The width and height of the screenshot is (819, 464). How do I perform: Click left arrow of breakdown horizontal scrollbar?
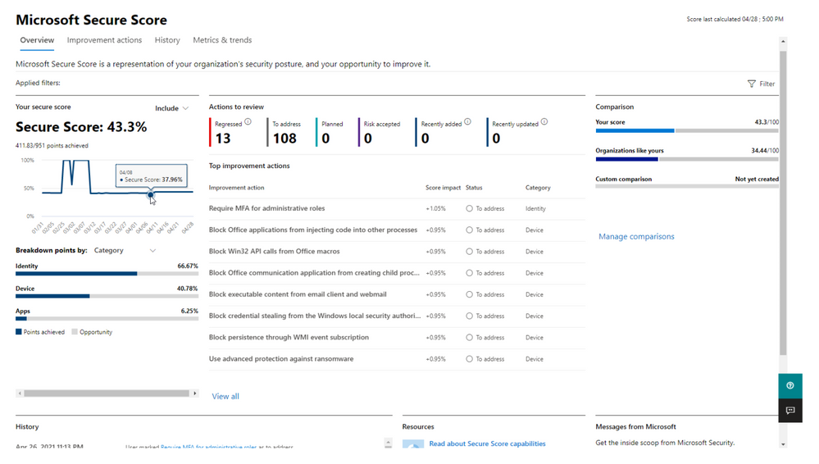[20, 393]
